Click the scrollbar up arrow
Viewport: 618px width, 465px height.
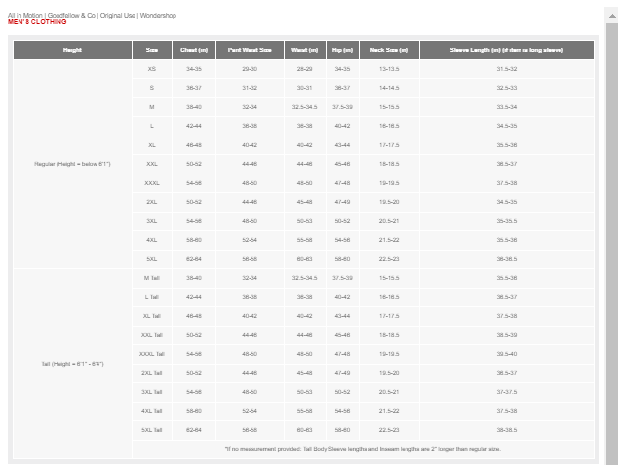[612, 16]
